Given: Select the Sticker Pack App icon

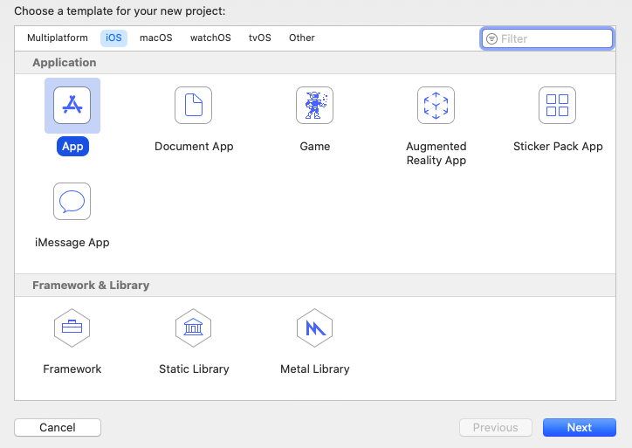Looking at the screenshot, I should [558, 106].
